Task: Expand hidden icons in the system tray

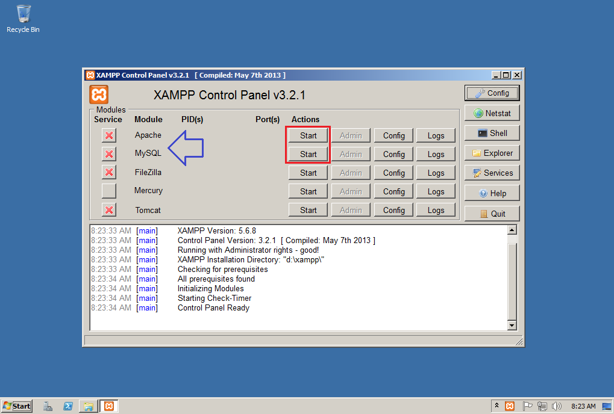Action: point(497,406)
